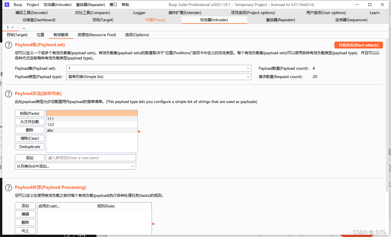Click 从文件加载 load from file button
The height and width of the screenshot is (237, 391).
click(x=30, y=122)
